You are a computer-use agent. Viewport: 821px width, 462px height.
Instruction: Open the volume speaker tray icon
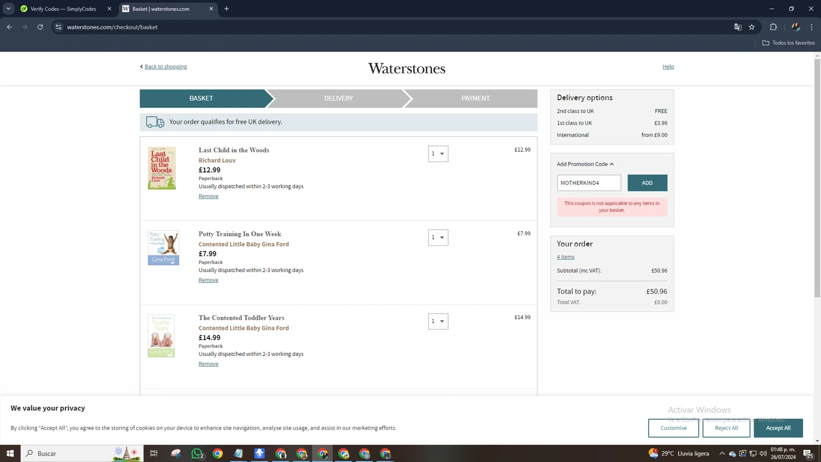pyautogui.click(x=764, y=453)
